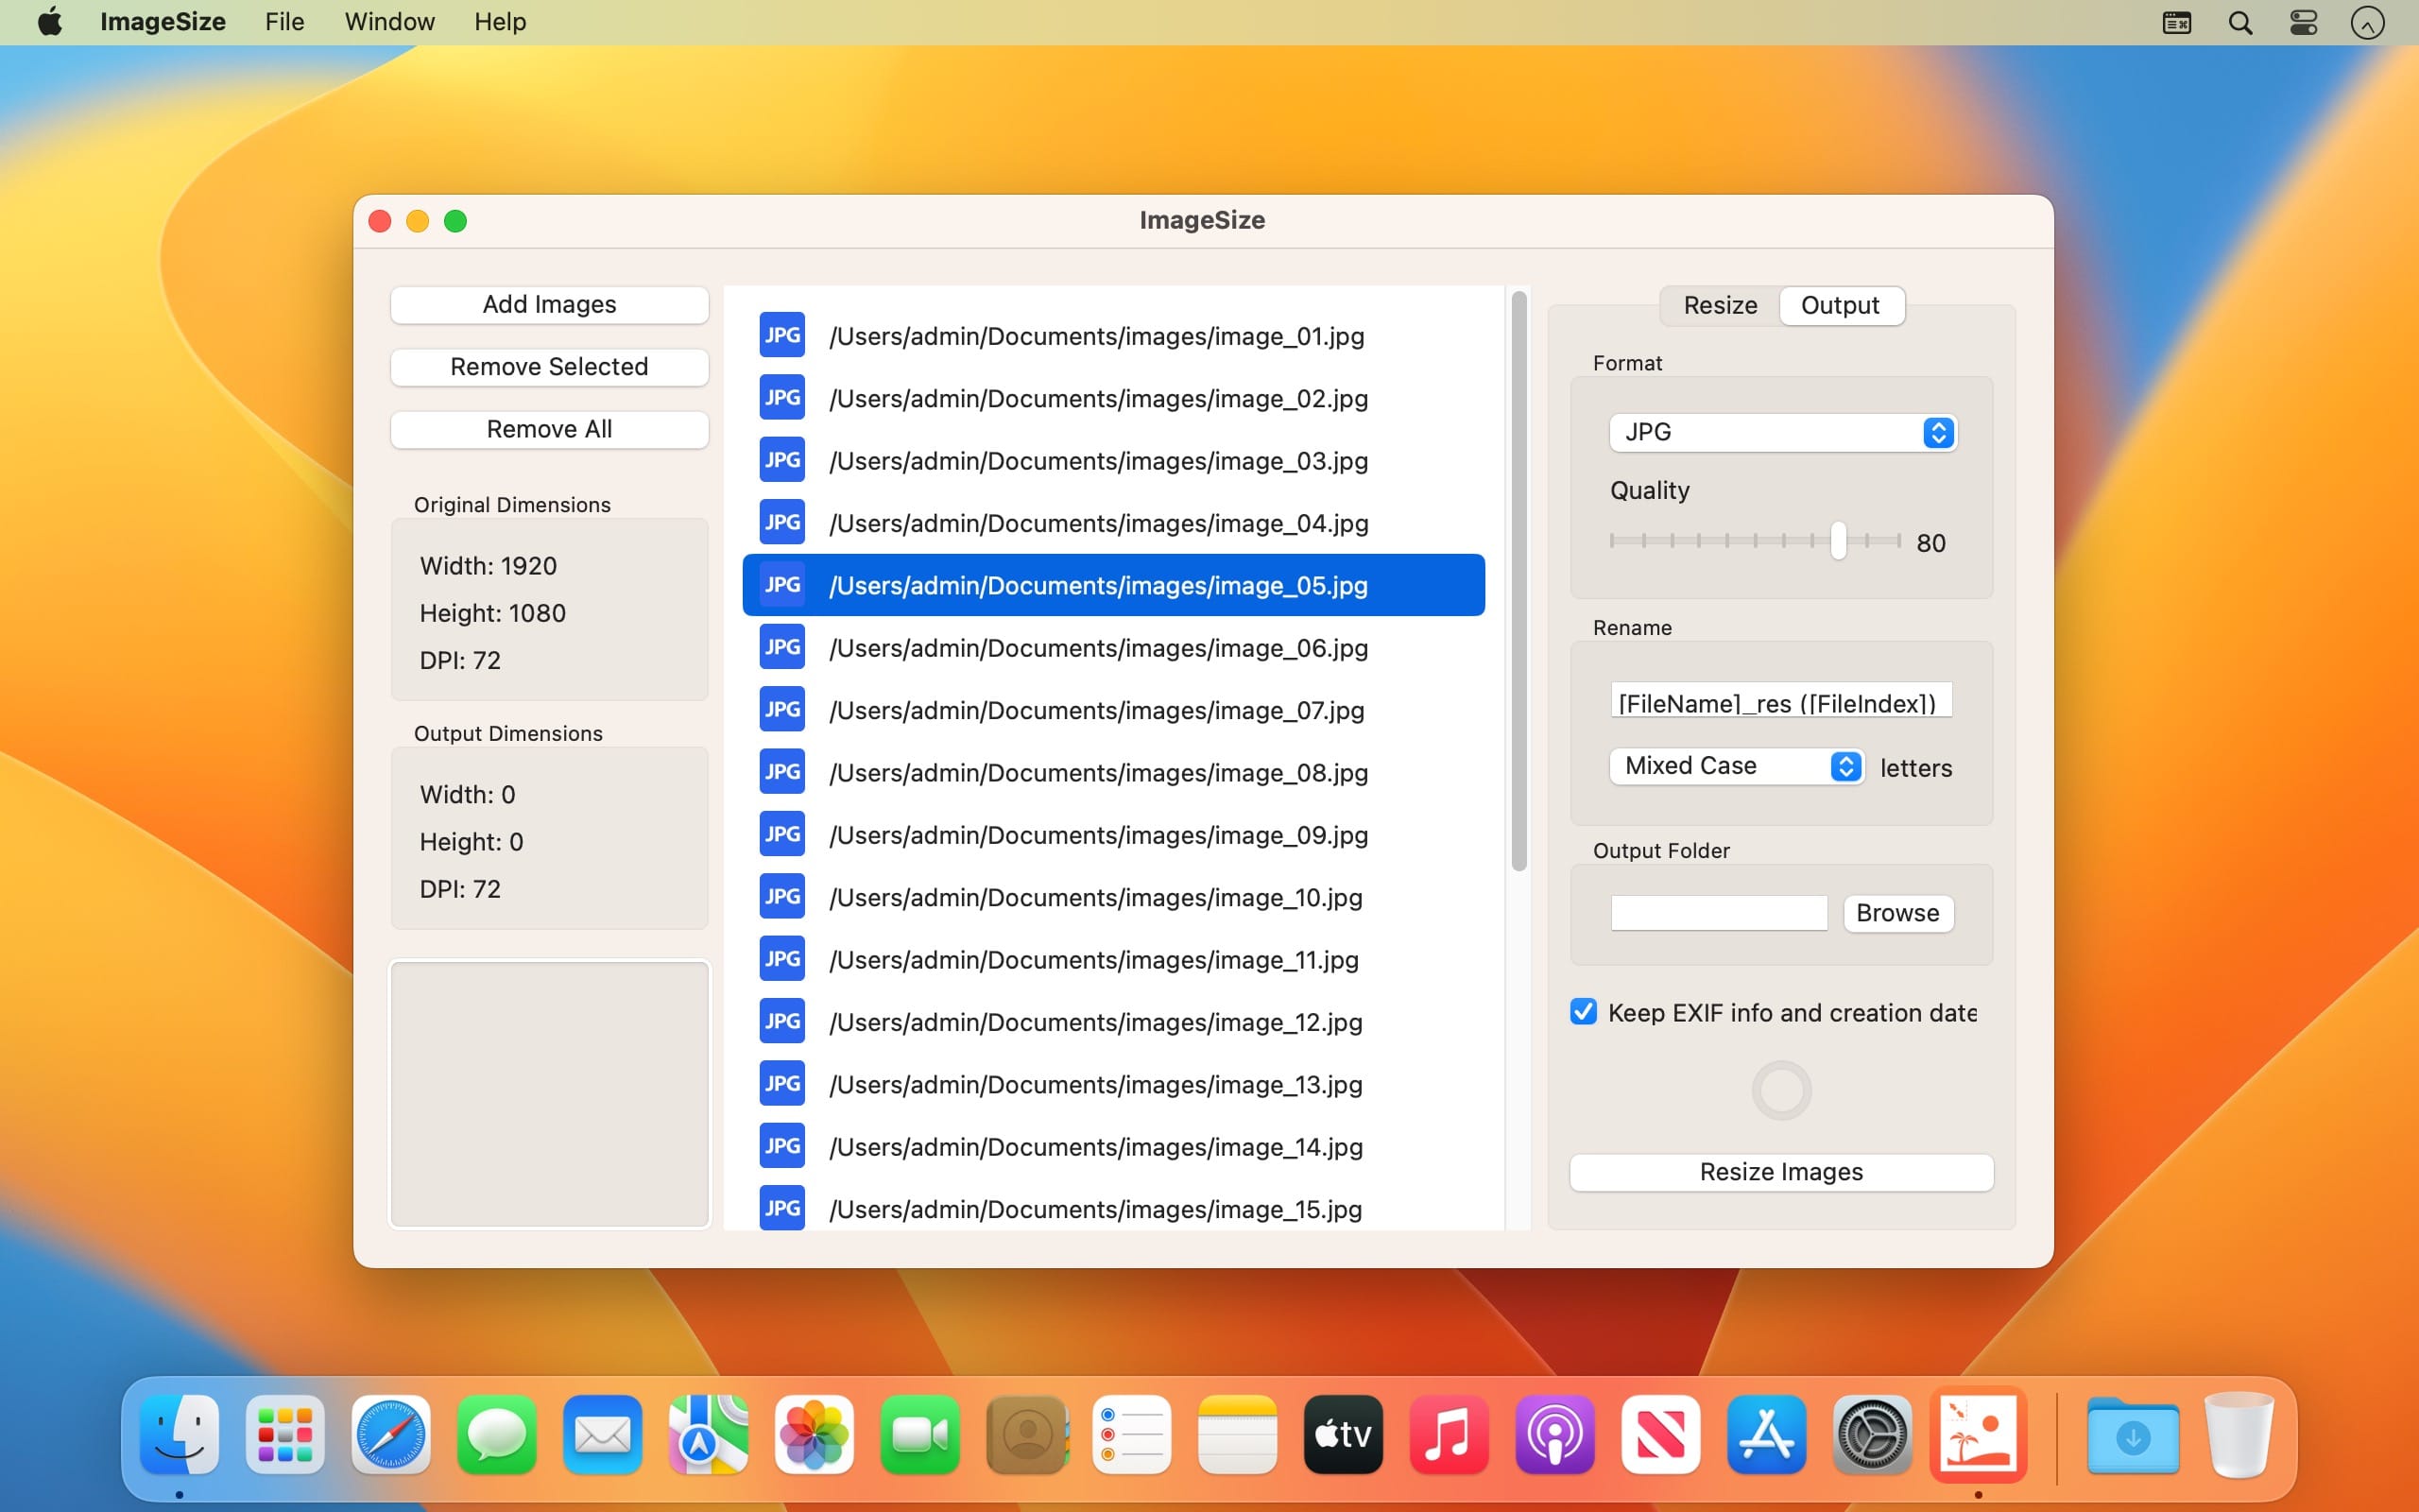The height and width of the screenshot is (1512, 2419).
Task: Open Spotlight search in the menu bar
Action: click(2240, 22)
